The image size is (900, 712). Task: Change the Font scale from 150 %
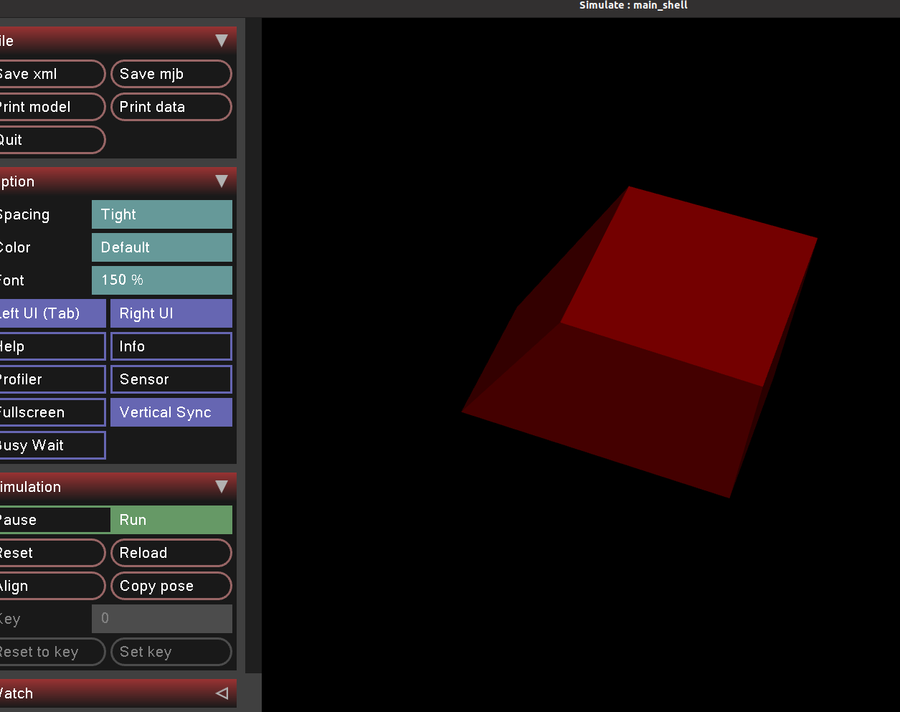pyautogui.click(x=162, y=280)
